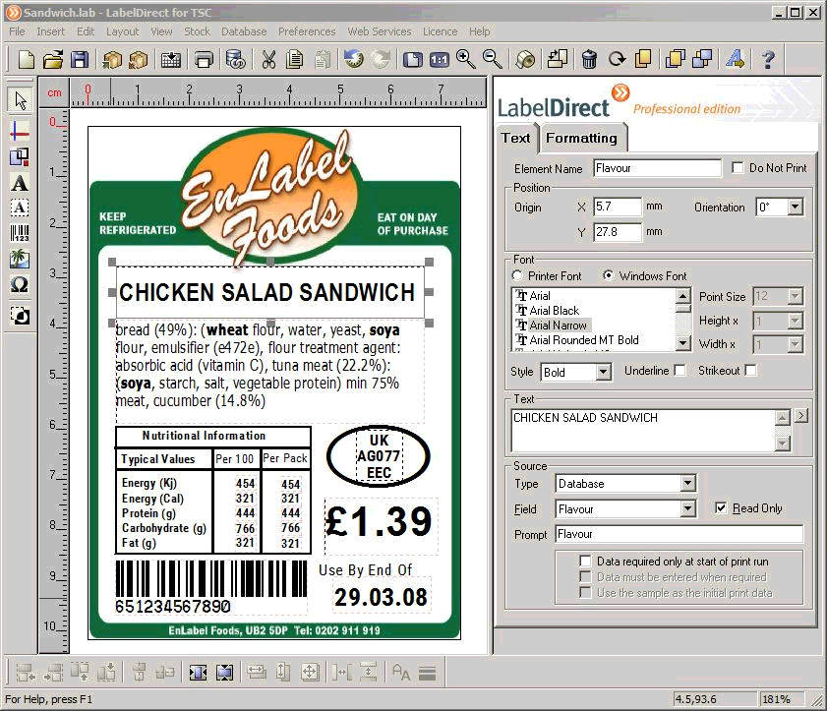
Task: Click the Print icon in toolbar
Action: point(204,59)
